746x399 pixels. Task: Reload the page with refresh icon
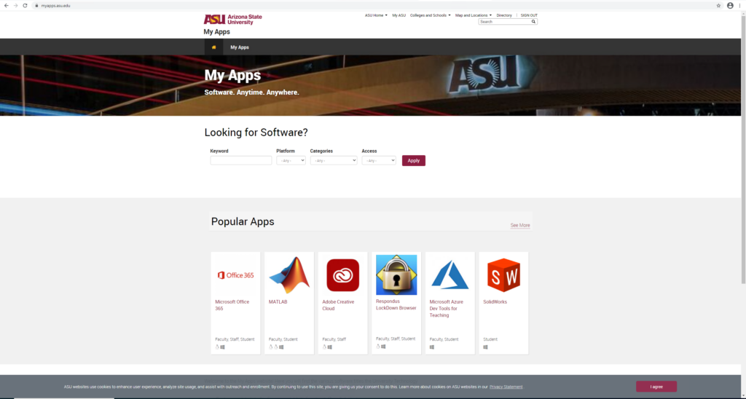click(25, 6)
